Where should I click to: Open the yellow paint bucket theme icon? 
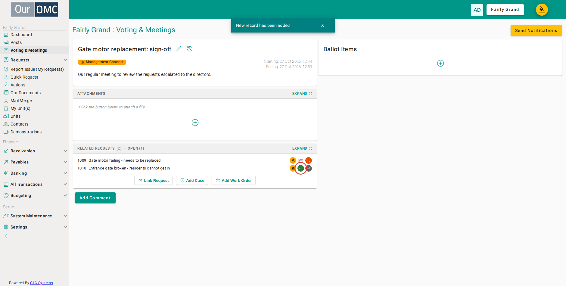pos(542,10)
